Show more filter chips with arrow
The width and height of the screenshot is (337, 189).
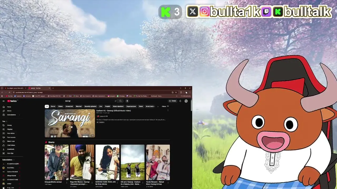point(158,106)
